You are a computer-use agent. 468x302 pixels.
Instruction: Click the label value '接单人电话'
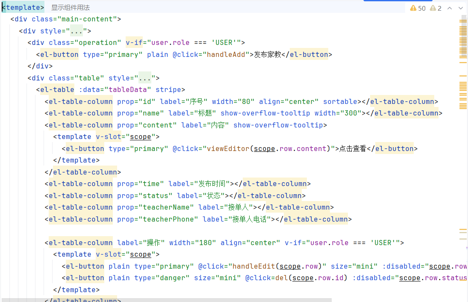(250, 219)
